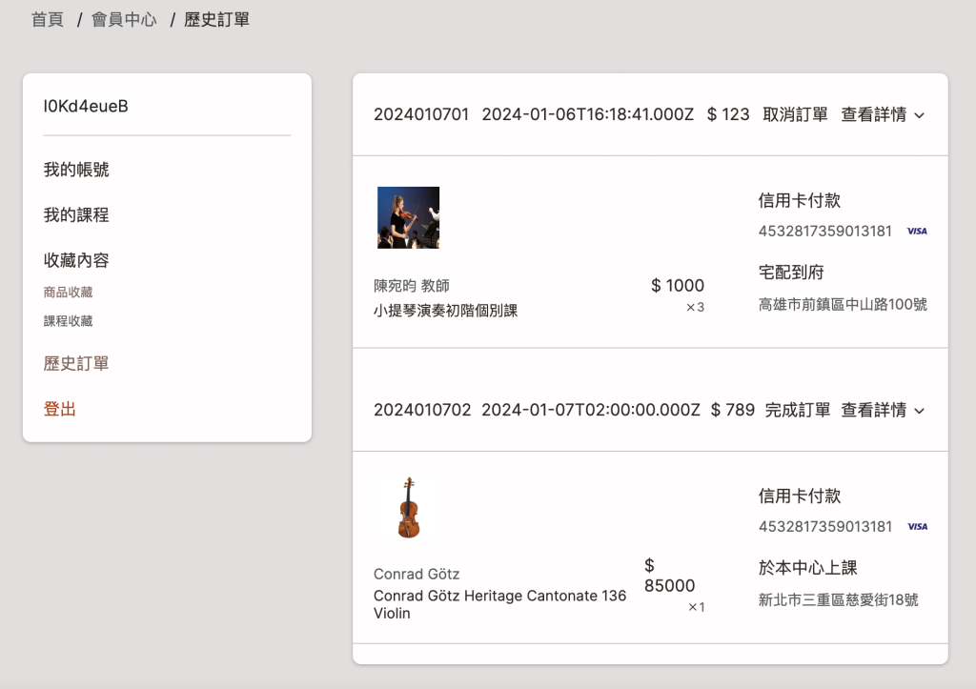Click 查看詳情 for order 2024010701
The height and width of the screenshot is (689, 976).
pyautogui.click(x=873, y=114)
